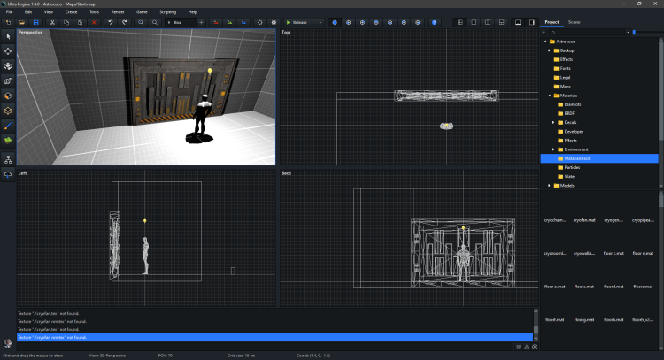Click the Undo arrow icon
The image size is (664, 360).
click(x=110, y=21)
